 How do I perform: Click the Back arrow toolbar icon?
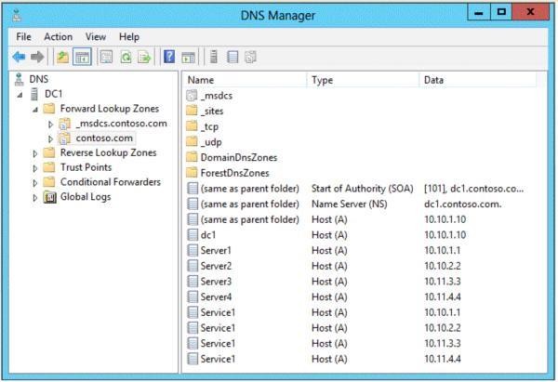[19, 57]
